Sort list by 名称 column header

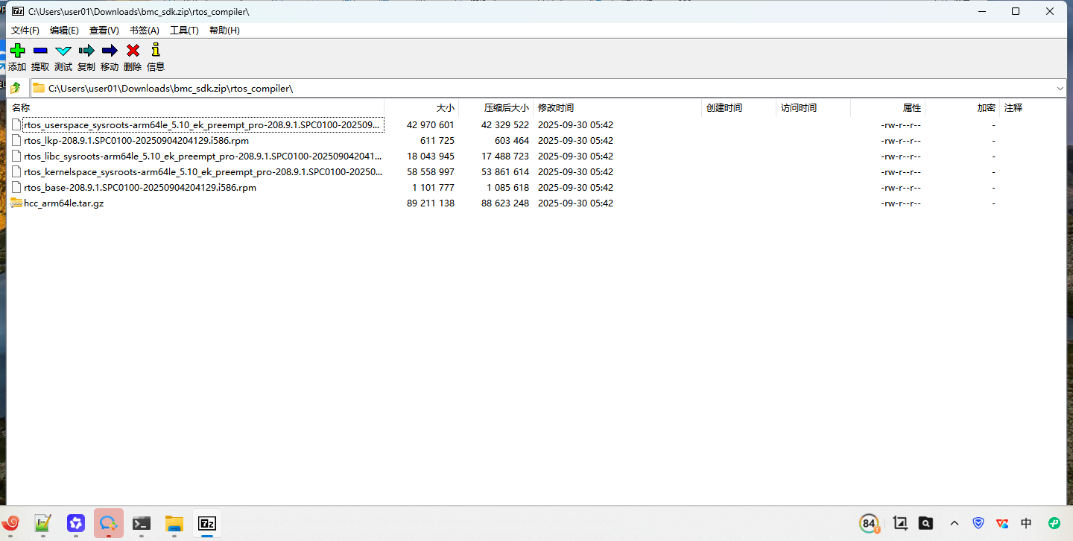pyautogui.click(x=21, y=108)
